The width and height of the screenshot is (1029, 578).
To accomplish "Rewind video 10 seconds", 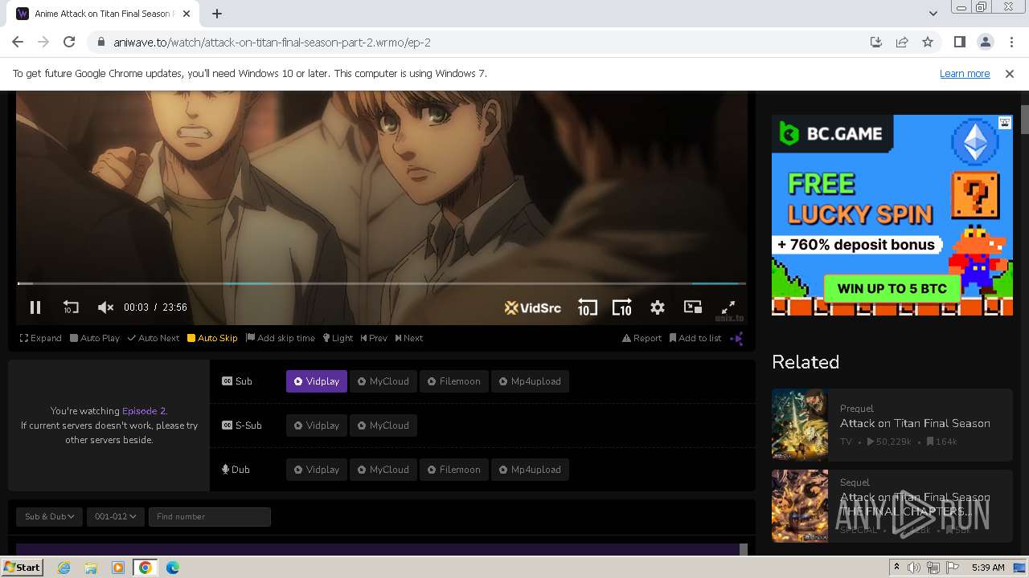I will tap(71, 307).
